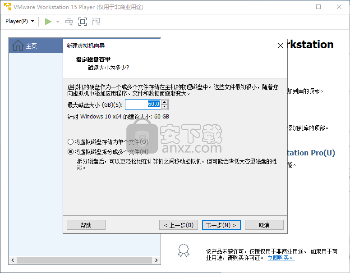Click the 取消 button
350x273 pixels.
(x=264, y=225)
